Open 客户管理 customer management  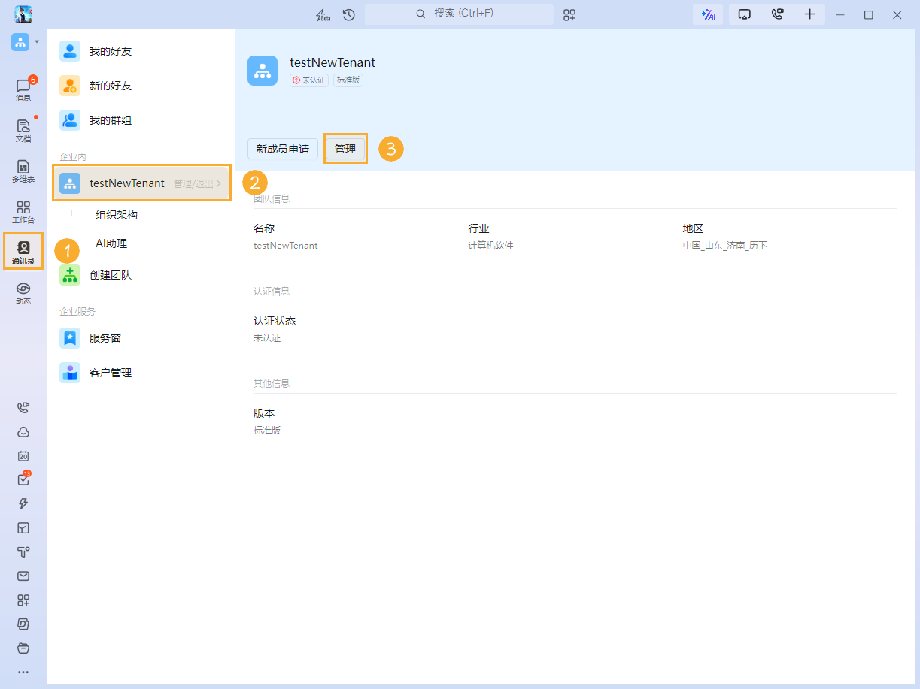click(x=111, y=373)
